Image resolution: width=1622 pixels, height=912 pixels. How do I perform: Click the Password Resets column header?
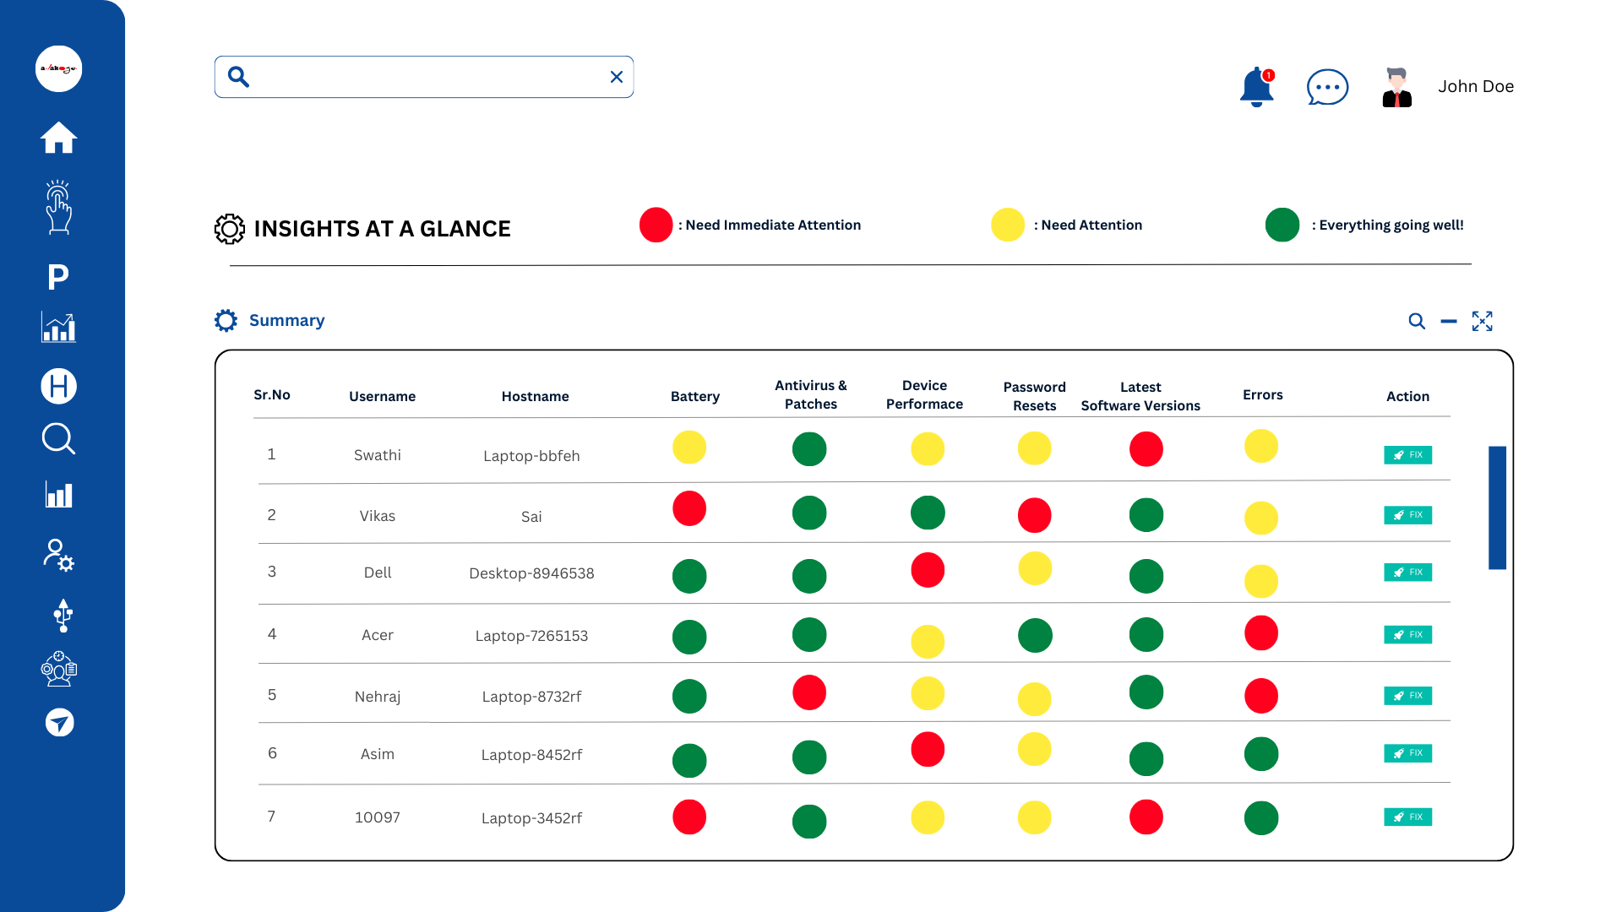coord(1035,396)
